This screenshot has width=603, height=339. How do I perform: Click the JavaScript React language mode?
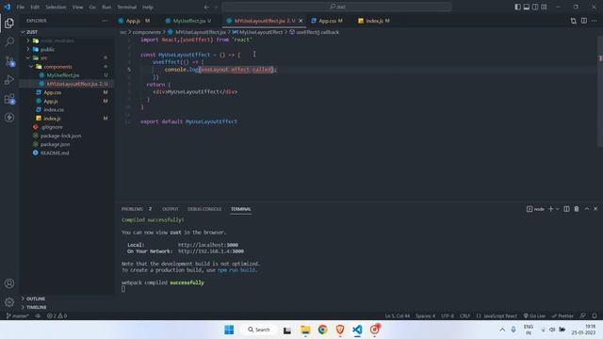(x=497, y=315)
